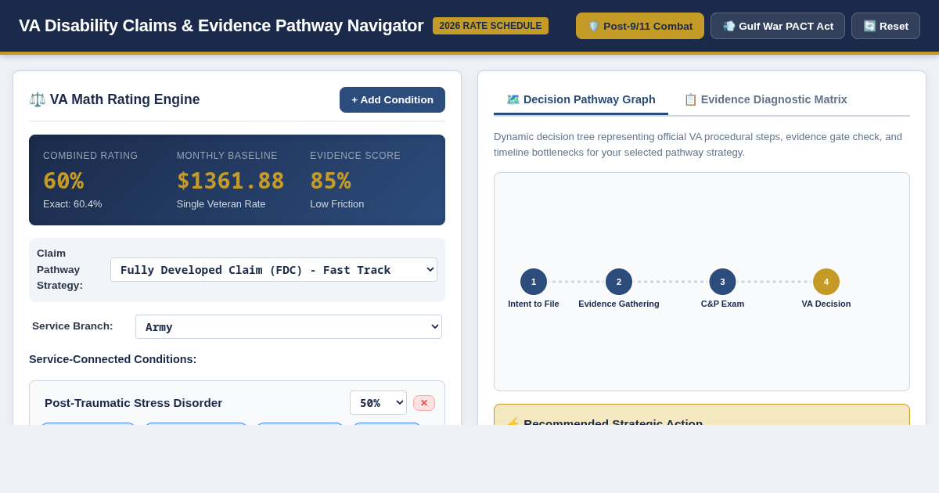Viewport: 939px width, 493px height.
Task: Select the C&P Exam step node
Action: [722, 282]
